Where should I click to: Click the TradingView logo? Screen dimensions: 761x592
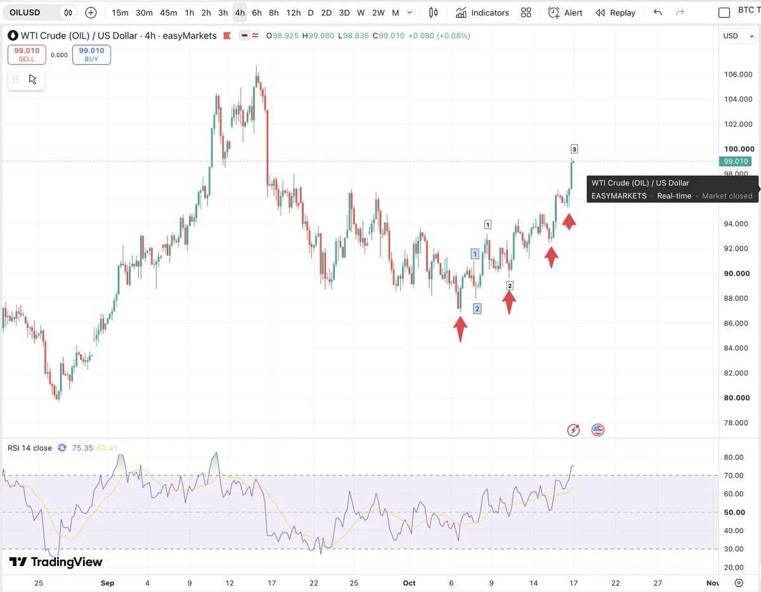tap(56, 562)
